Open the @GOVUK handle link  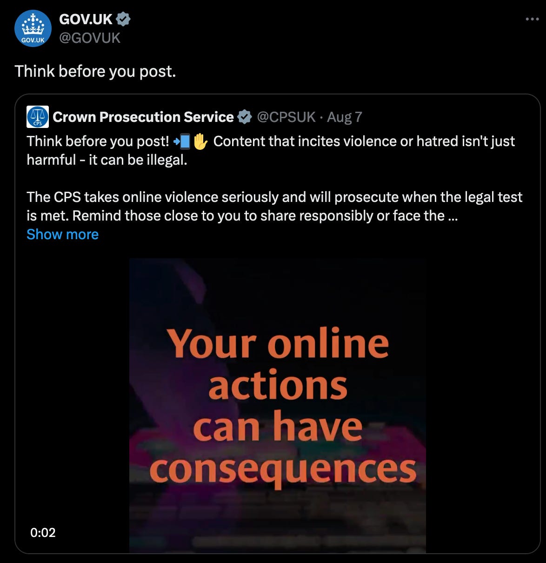click(90, 38)
